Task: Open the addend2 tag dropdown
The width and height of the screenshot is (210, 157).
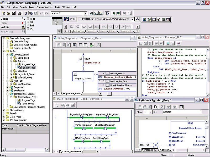Action: click(85, 13)
